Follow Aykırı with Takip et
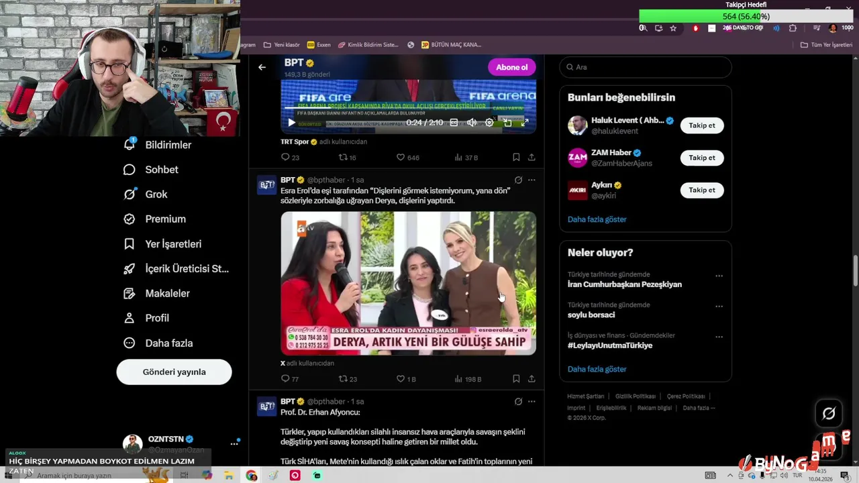The width and height of the screenshot is (859, 483). pos(702,190)
